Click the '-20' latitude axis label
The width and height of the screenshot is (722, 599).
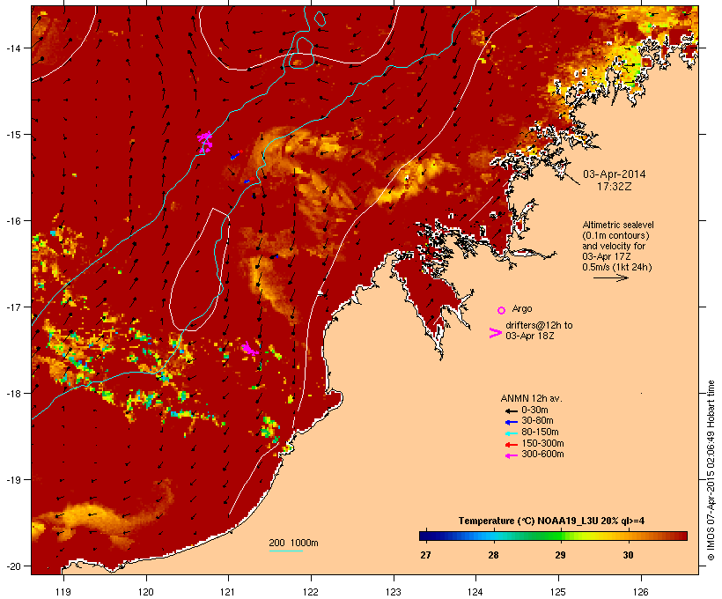click(12, 566)
